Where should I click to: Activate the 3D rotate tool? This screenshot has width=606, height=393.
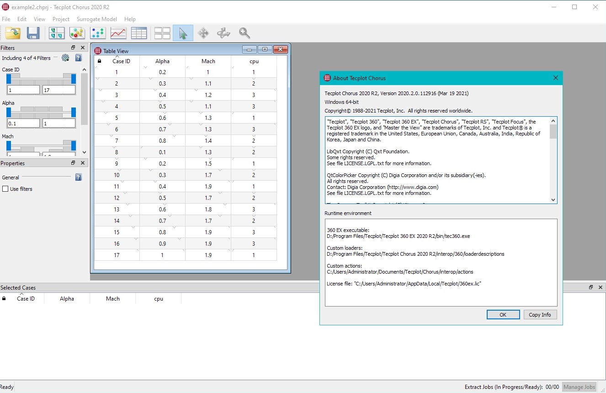(x=223, y=33)
